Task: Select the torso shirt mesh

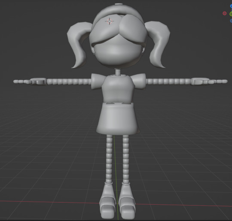Action: click(118, 89)
